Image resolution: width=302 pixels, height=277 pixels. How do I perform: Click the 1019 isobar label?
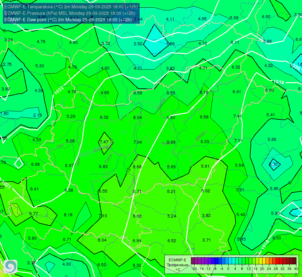pyautogui.click(x=279, y=82)
